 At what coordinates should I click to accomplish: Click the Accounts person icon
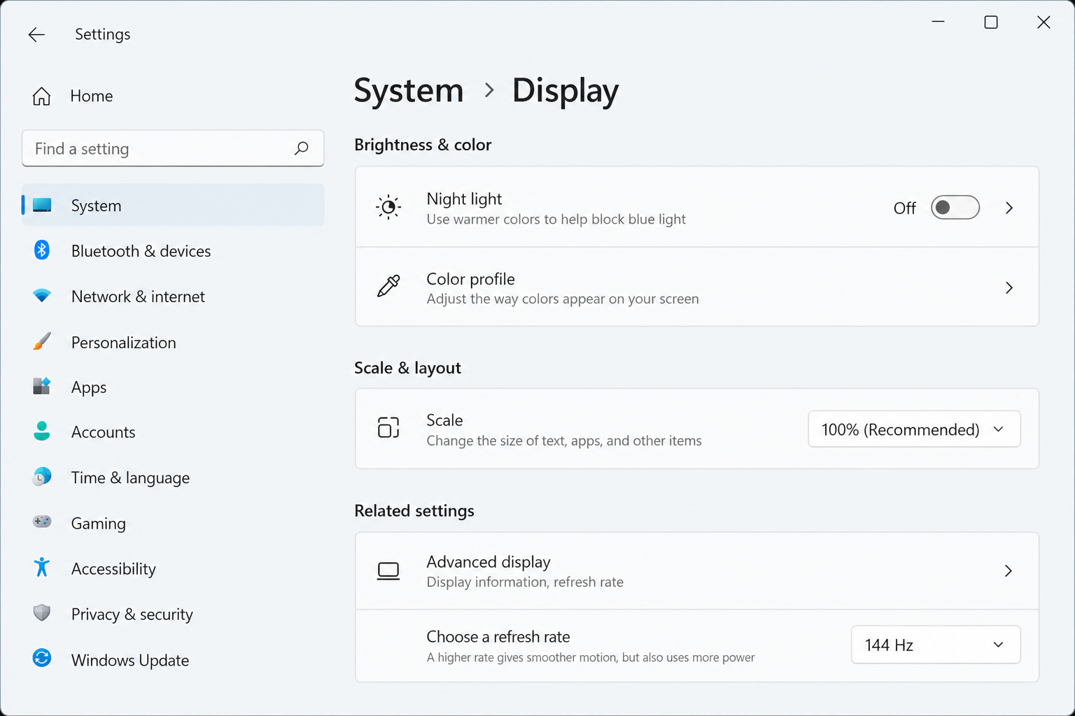pyautogui.click(x=42, y=431)
